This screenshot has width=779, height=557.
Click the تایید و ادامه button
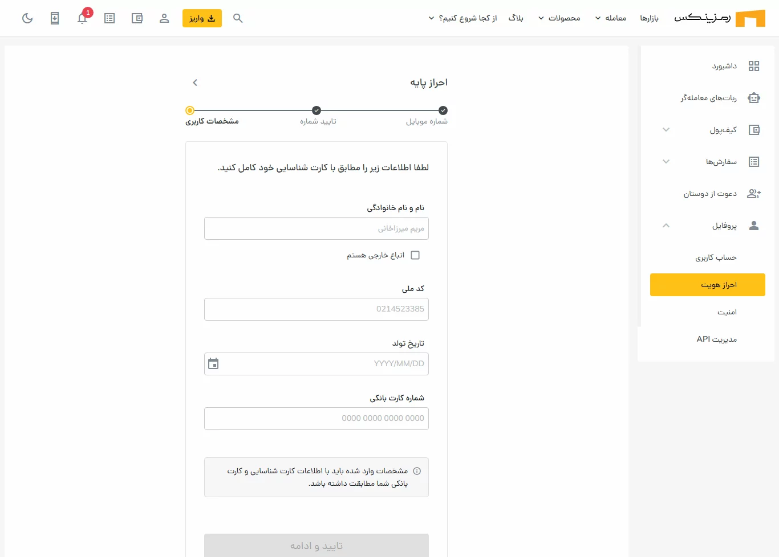tap(317, 545)
